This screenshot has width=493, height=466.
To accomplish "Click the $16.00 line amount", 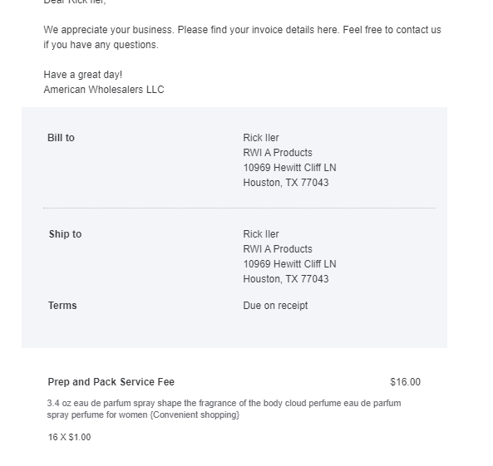I will point(405,382).
